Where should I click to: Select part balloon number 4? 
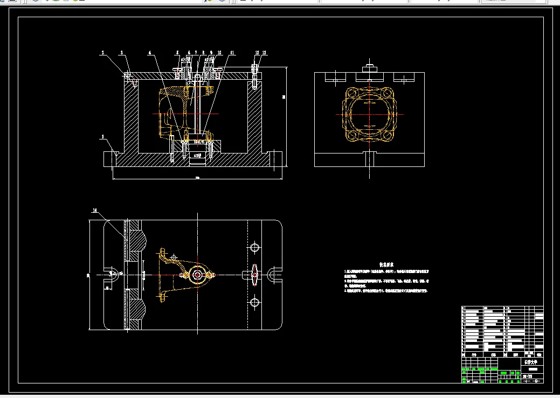click(x=150, y=53)
